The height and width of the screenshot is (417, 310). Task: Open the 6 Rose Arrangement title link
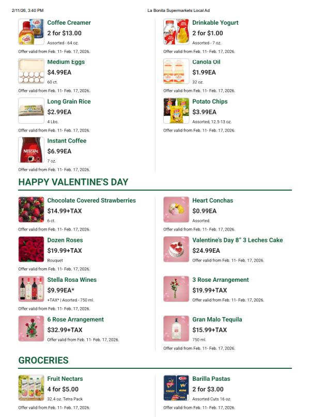(75, 320)
